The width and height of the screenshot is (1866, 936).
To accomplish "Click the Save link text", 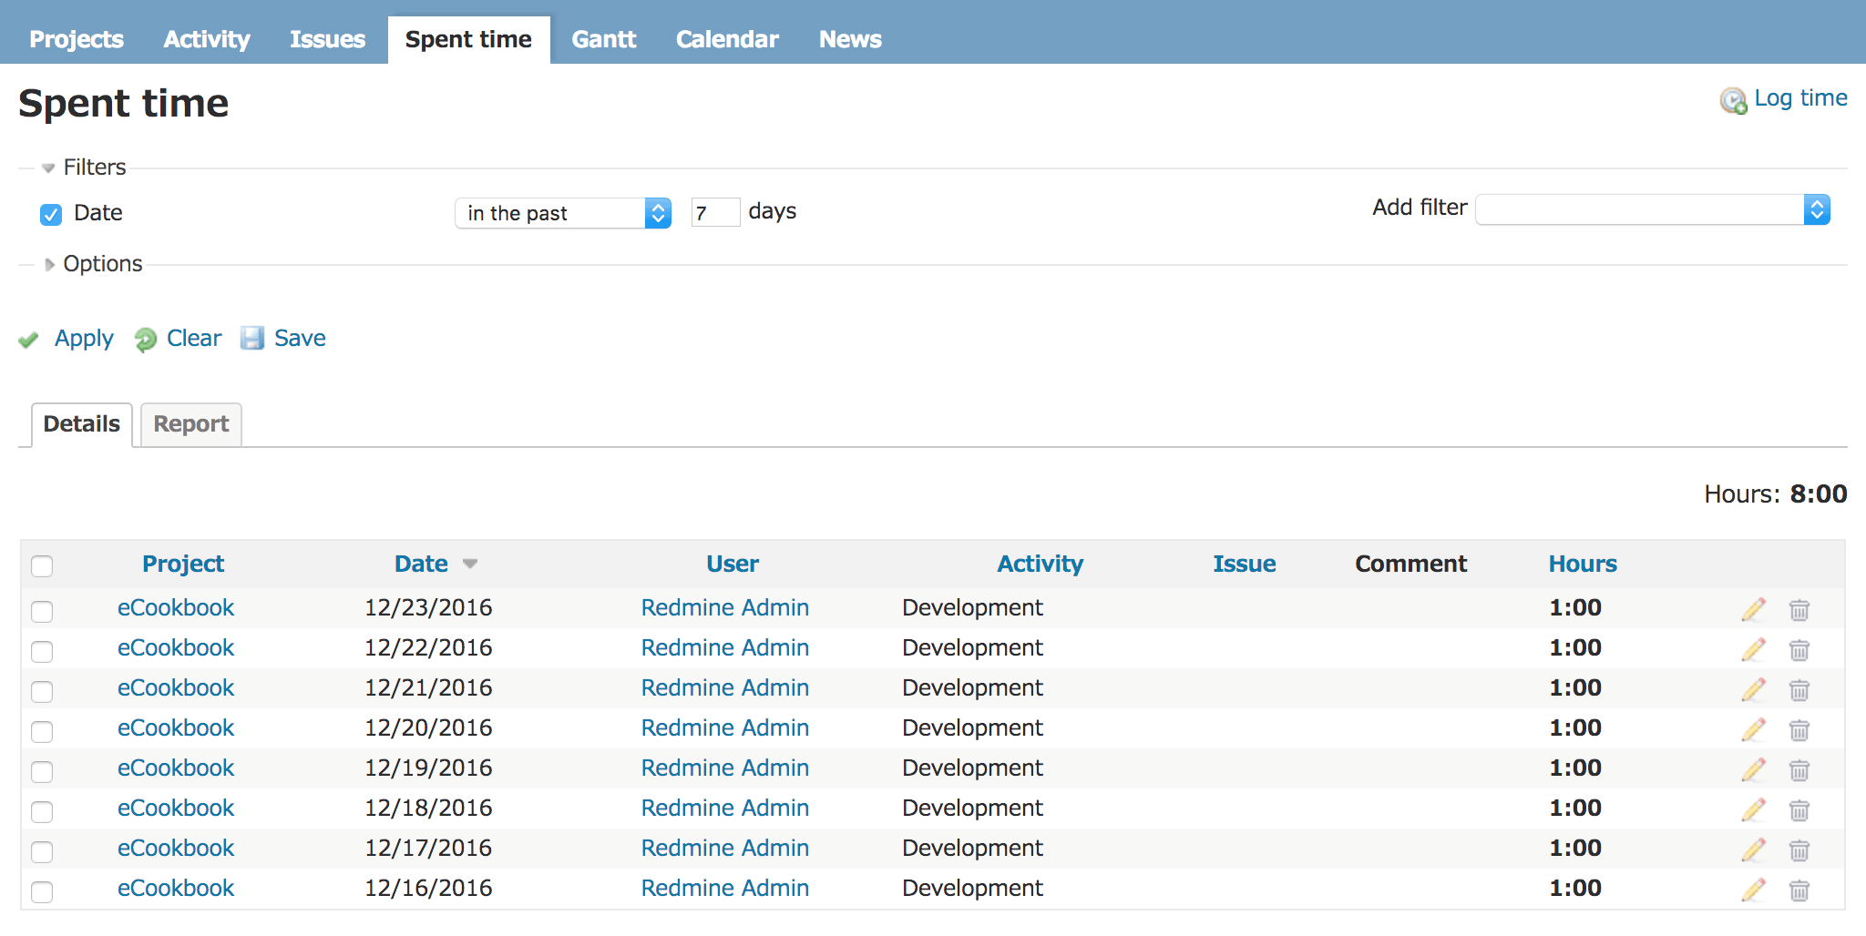I will click(300, 339).
